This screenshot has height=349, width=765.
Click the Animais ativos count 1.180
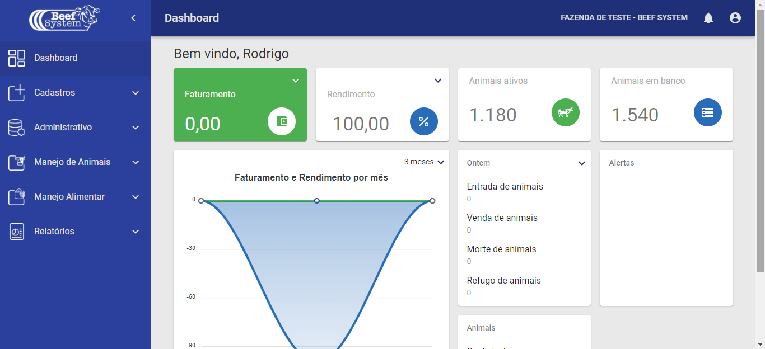(493, 115)
